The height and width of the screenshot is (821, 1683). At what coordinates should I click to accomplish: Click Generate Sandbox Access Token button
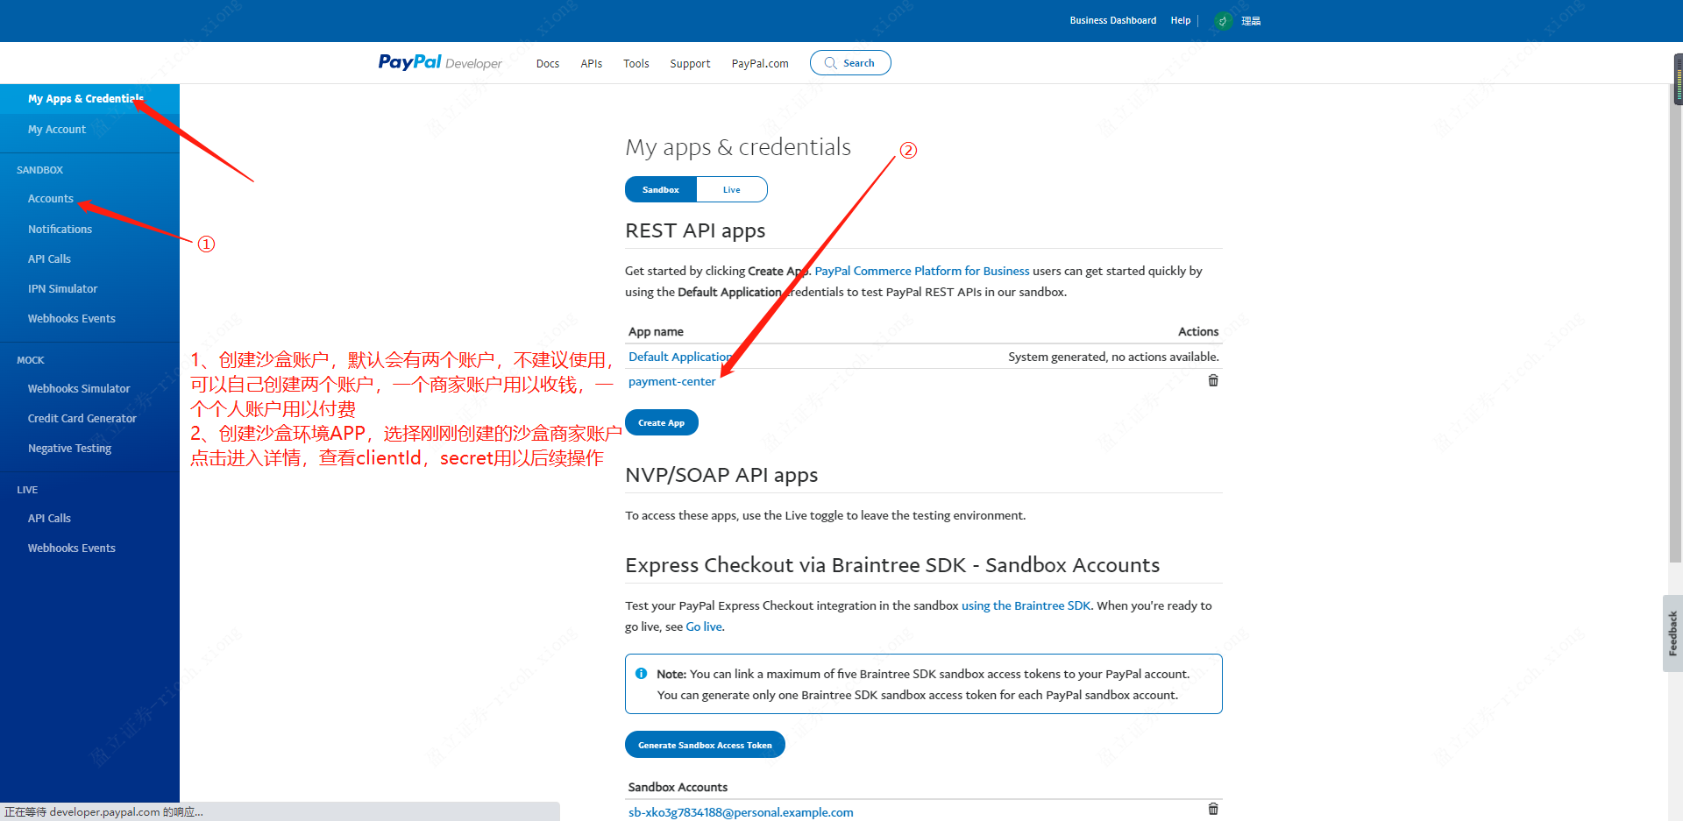[705, 745]
